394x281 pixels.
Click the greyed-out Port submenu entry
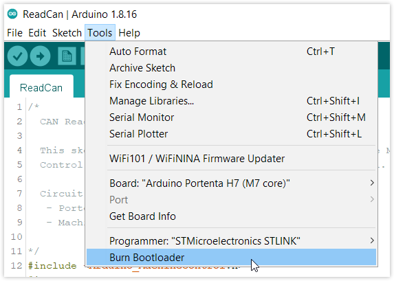pos(231,200)
